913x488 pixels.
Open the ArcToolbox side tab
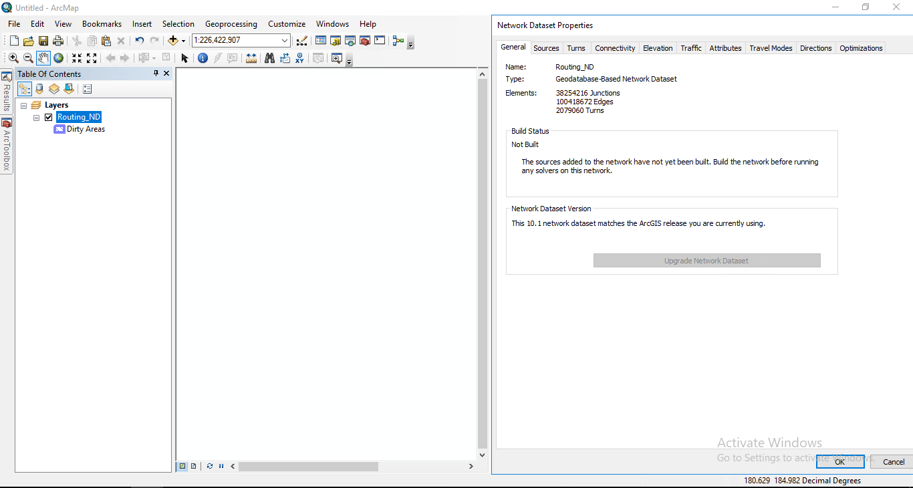point(7,145)
